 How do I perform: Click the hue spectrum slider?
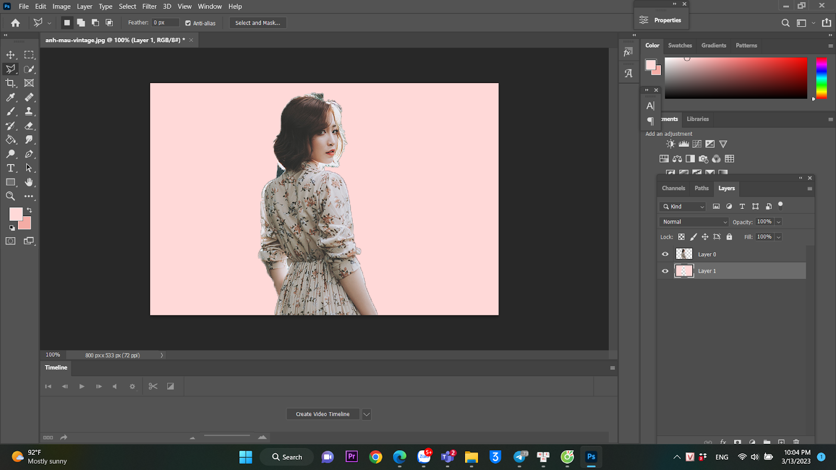(821, 78)
